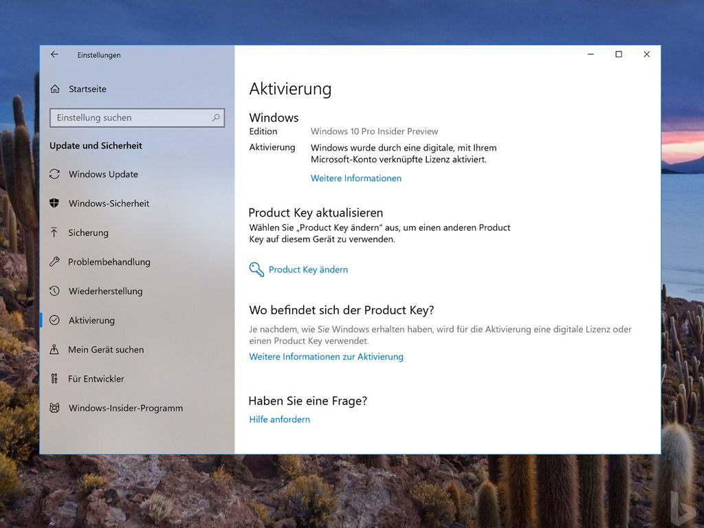704x528 pixels.
Task: Open Weitere Informationen zur Aktivierung link
Action: click(x=327, y=357)
